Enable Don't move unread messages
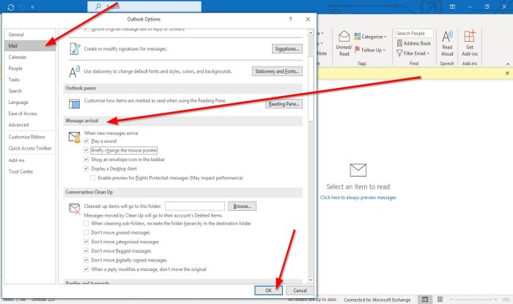Viewport: 513px width, 304px height. (86, 233)
